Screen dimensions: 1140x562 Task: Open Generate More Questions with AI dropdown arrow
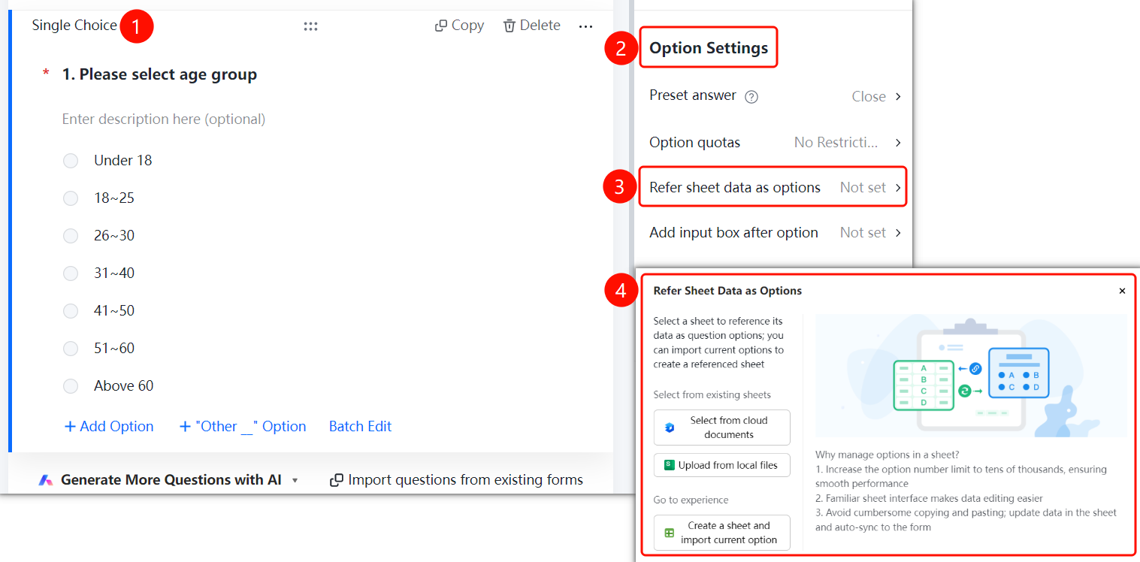click(295, 481)
